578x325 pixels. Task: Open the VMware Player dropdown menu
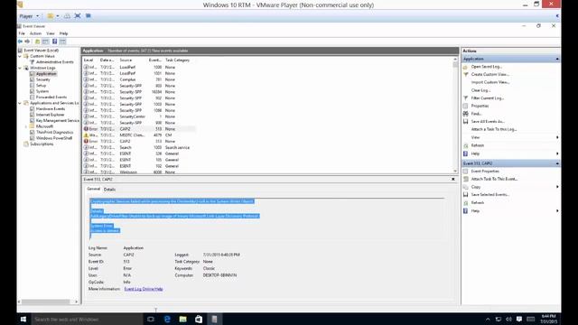(x=29, y=16)
